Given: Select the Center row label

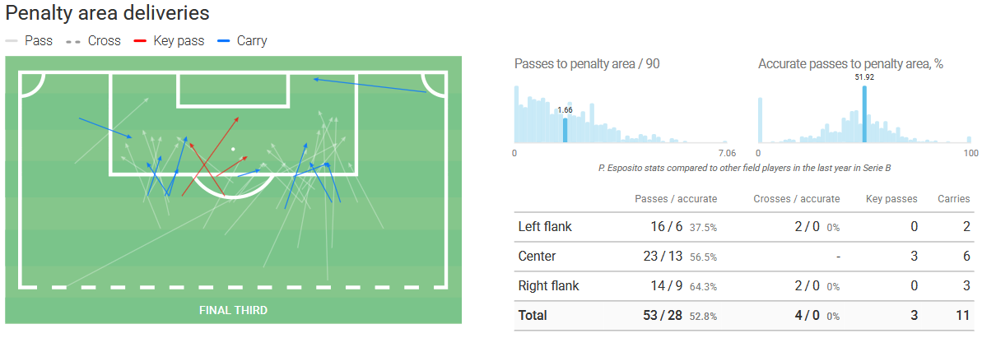Looking at the screenshot, I should click(x=537, y=256).
